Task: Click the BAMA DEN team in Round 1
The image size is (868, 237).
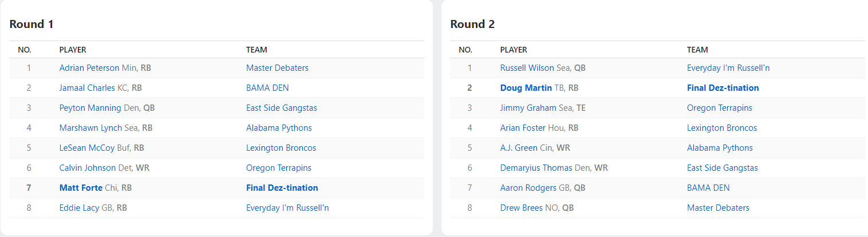Action: pyautogui.click(x=267, y=88)
